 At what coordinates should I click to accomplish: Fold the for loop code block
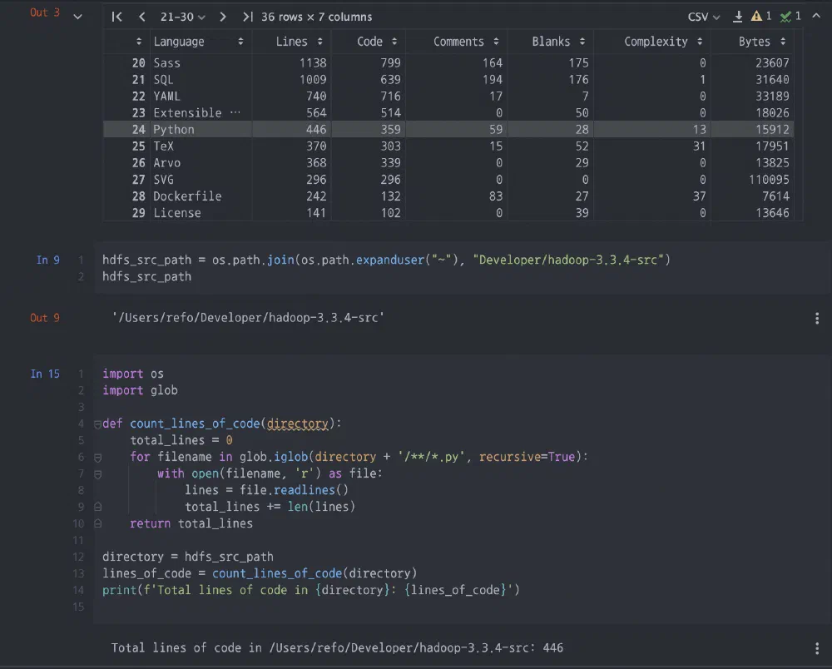point(97,458)
